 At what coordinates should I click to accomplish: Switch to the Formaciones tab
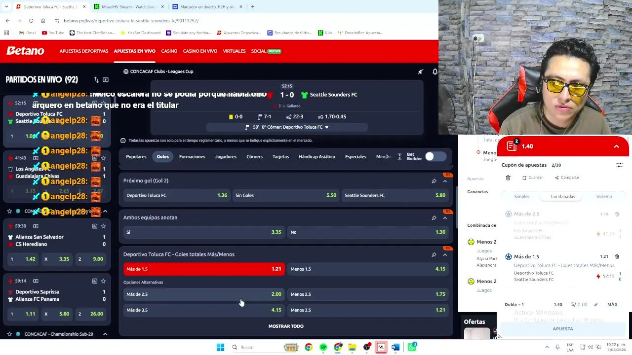point(192,157)
